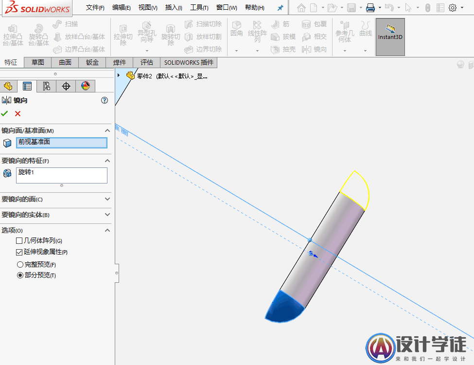Toggle Propagate visual properties (延伸视象属性) checkbox

(x=19, y=252)
